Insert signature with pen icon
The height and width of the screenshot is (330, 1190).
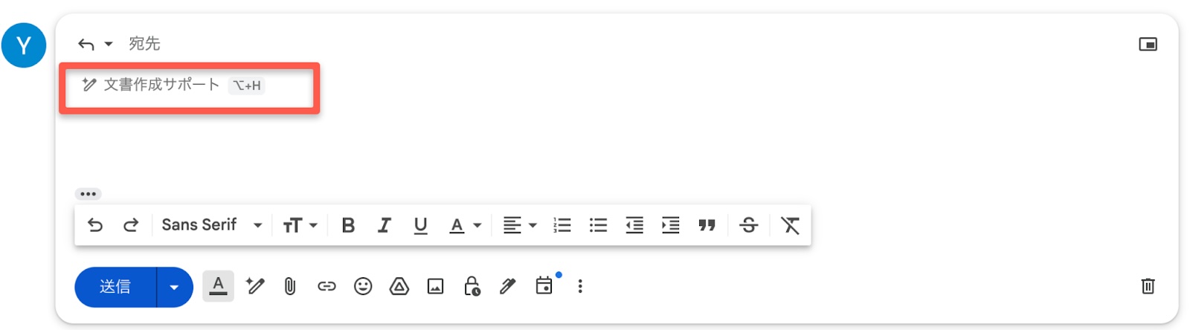pyautogui.click(x=508, y=286)
